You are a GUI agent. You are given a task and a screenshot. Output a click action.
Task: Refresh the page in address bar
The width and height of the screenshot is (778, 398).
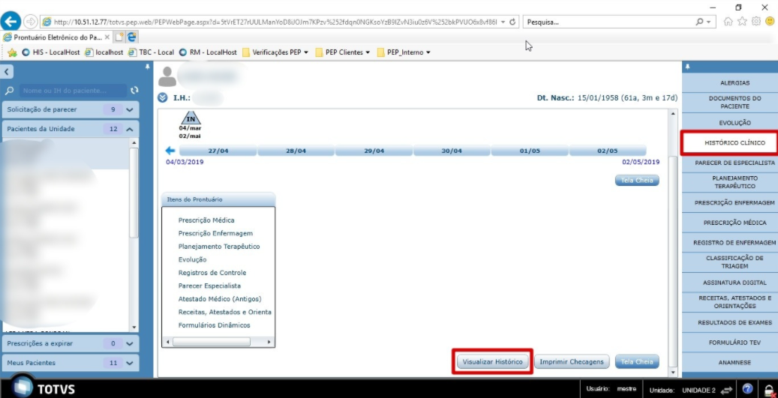tap(512, 22)
